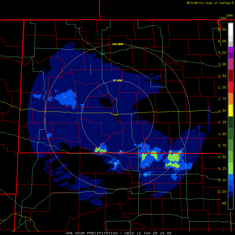The image size is (235, 235).
Task: Click the 2.00 legend value
Action: point(222,87)
